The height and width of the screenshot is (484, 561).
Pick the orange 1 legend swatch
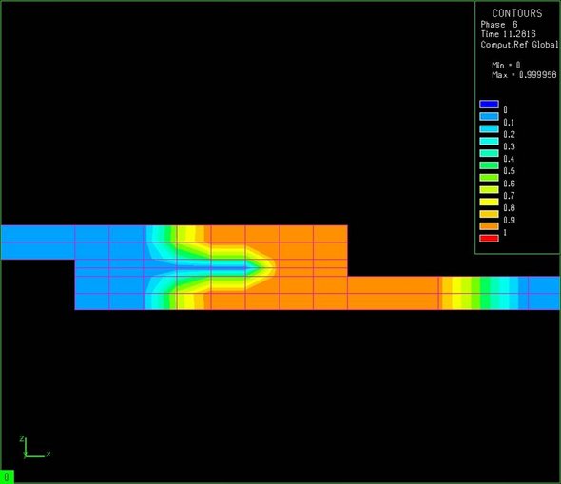(489, 226)
